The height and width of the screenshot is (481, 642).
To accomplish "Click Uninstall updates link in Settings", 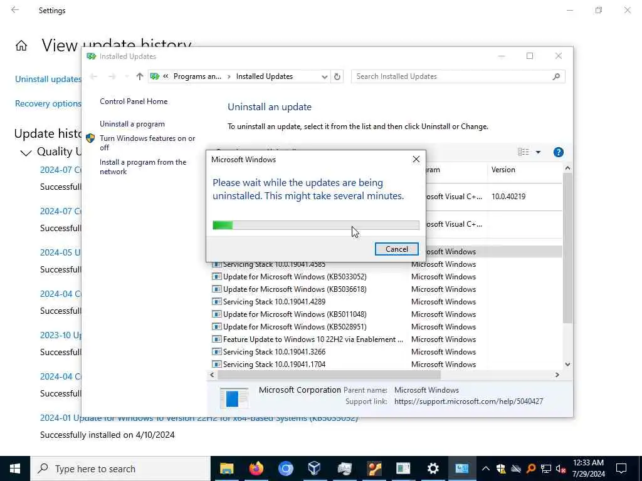I will tap(48, 79).
